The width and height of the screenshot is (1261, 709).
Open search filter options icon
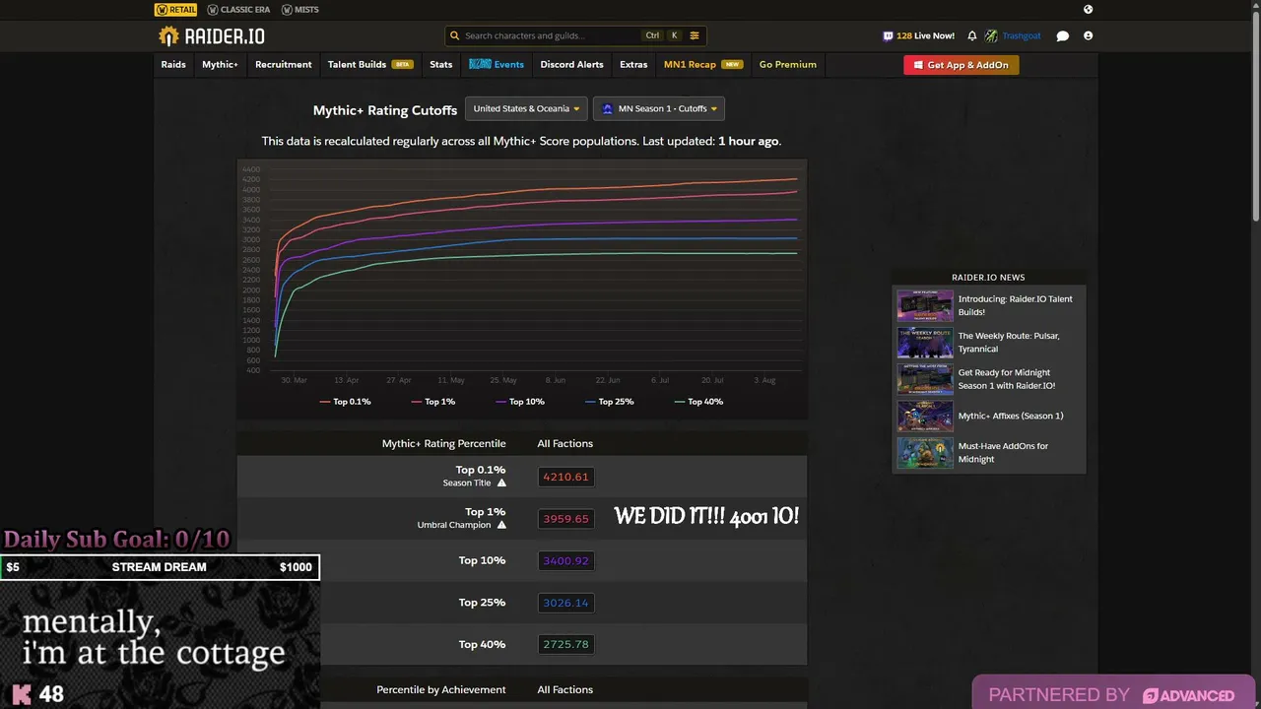tap(695, 35)
